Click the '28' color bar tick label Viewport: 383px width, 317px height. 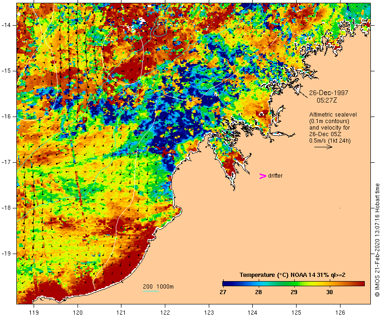pyautogui.click(x=258, y=292)
